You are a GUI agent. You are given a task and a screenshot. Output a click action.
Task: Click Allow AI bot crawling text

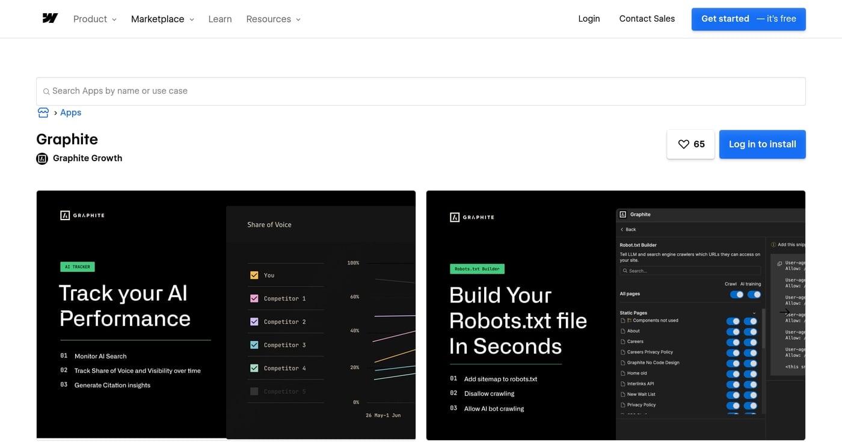point(494,408)
